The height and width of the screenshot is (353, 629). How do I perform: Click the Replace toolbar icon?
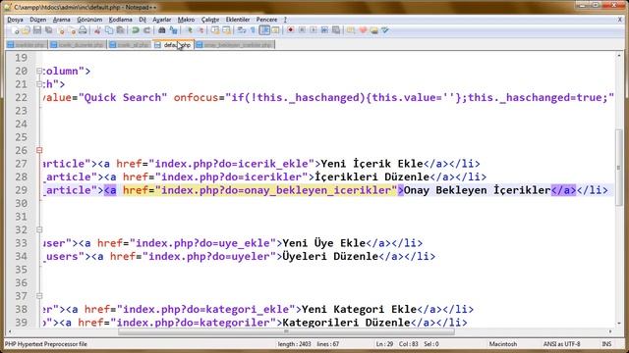point(173,30)
